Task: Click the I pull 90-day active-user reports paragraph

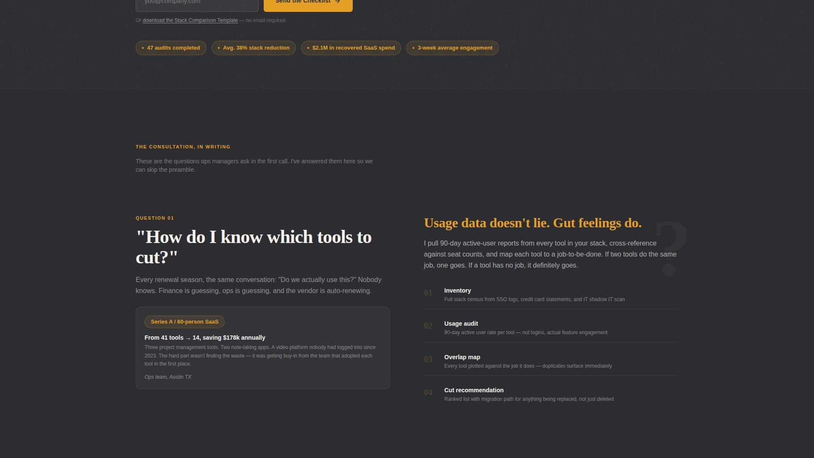Action: pos(550,254)
